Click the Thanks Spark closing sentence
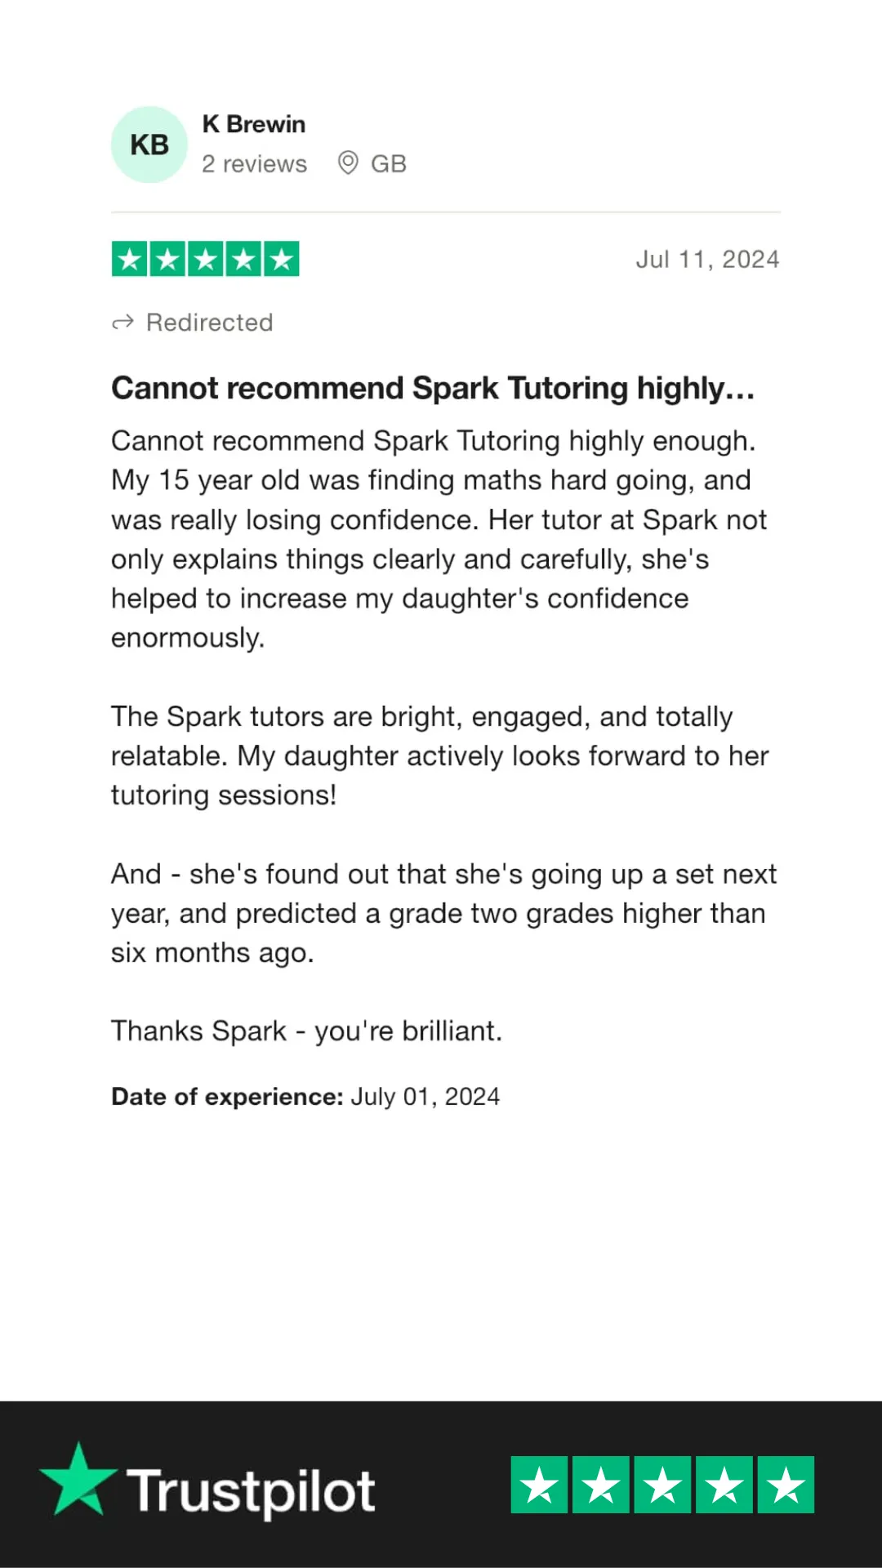The image size is (882, 1568). tap(306, 1031)
